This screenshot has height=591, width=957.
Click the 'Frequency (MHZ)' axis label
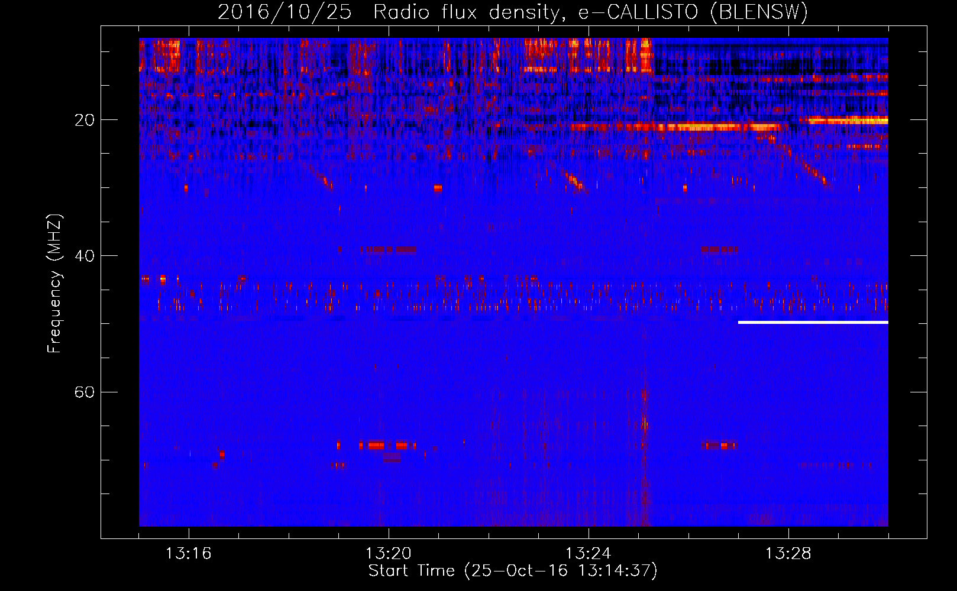coord(54,284)
